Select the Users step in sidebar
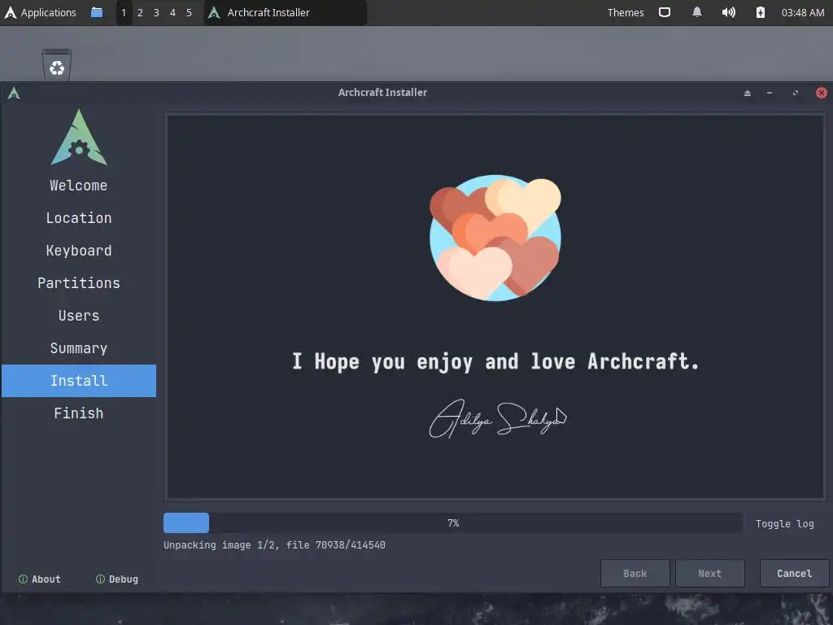The height and width of the screenshot is (625, 833). coord(79,316)
